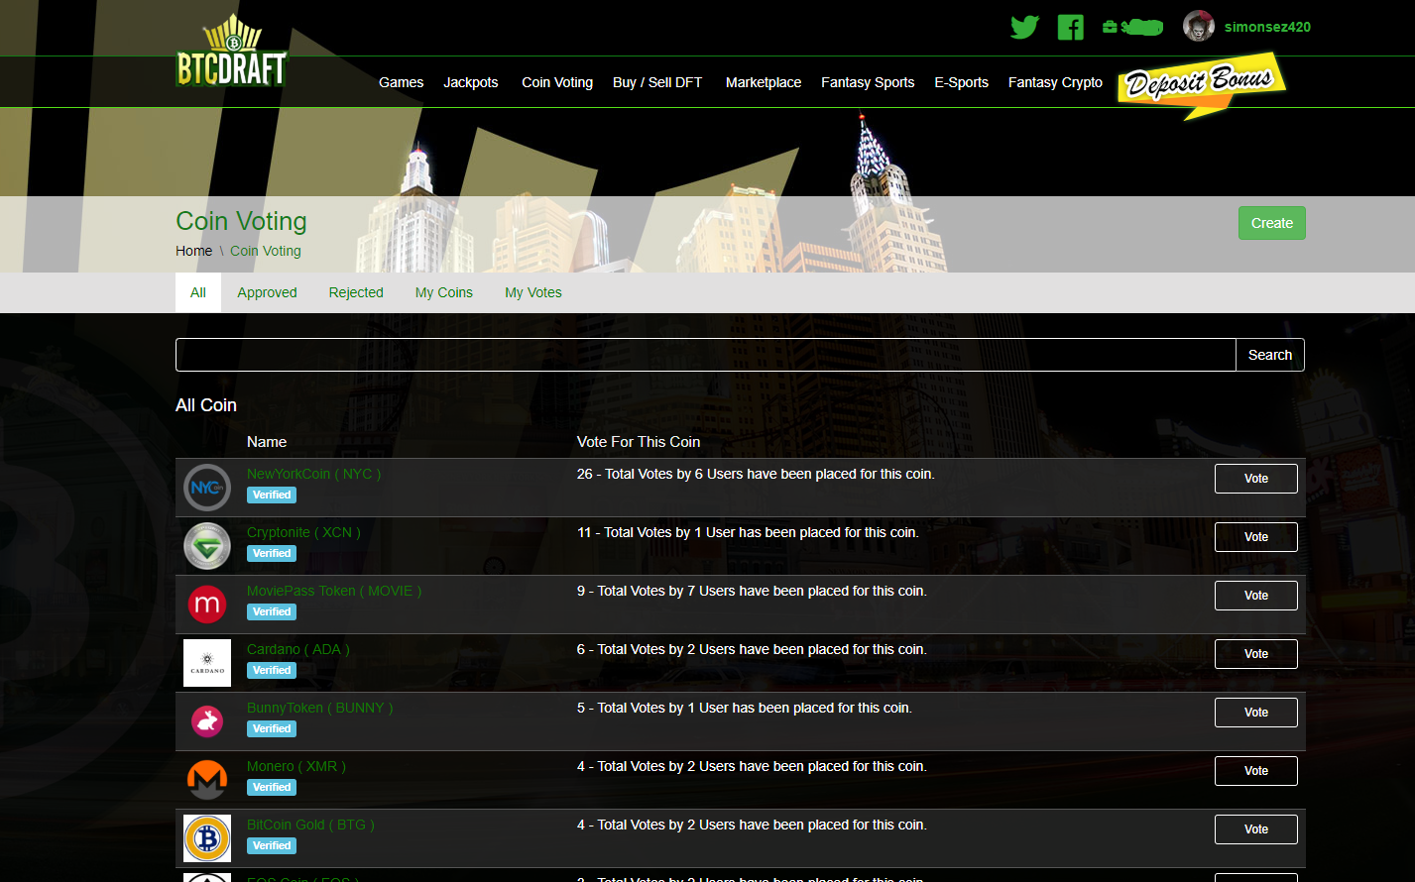Click the green Create button

point(1272,223)
